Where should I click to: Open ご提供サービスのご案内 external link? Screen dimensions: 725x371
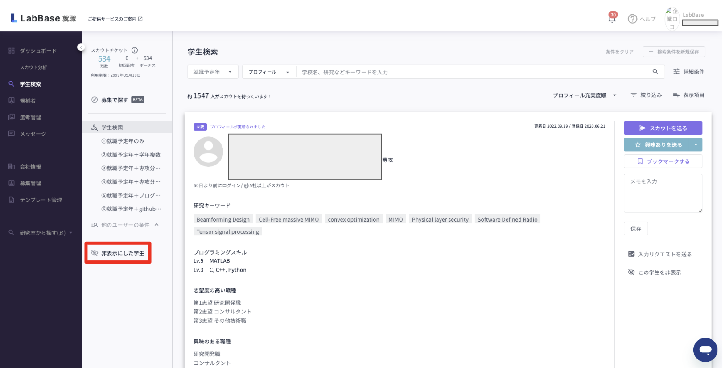coord(115,19)
